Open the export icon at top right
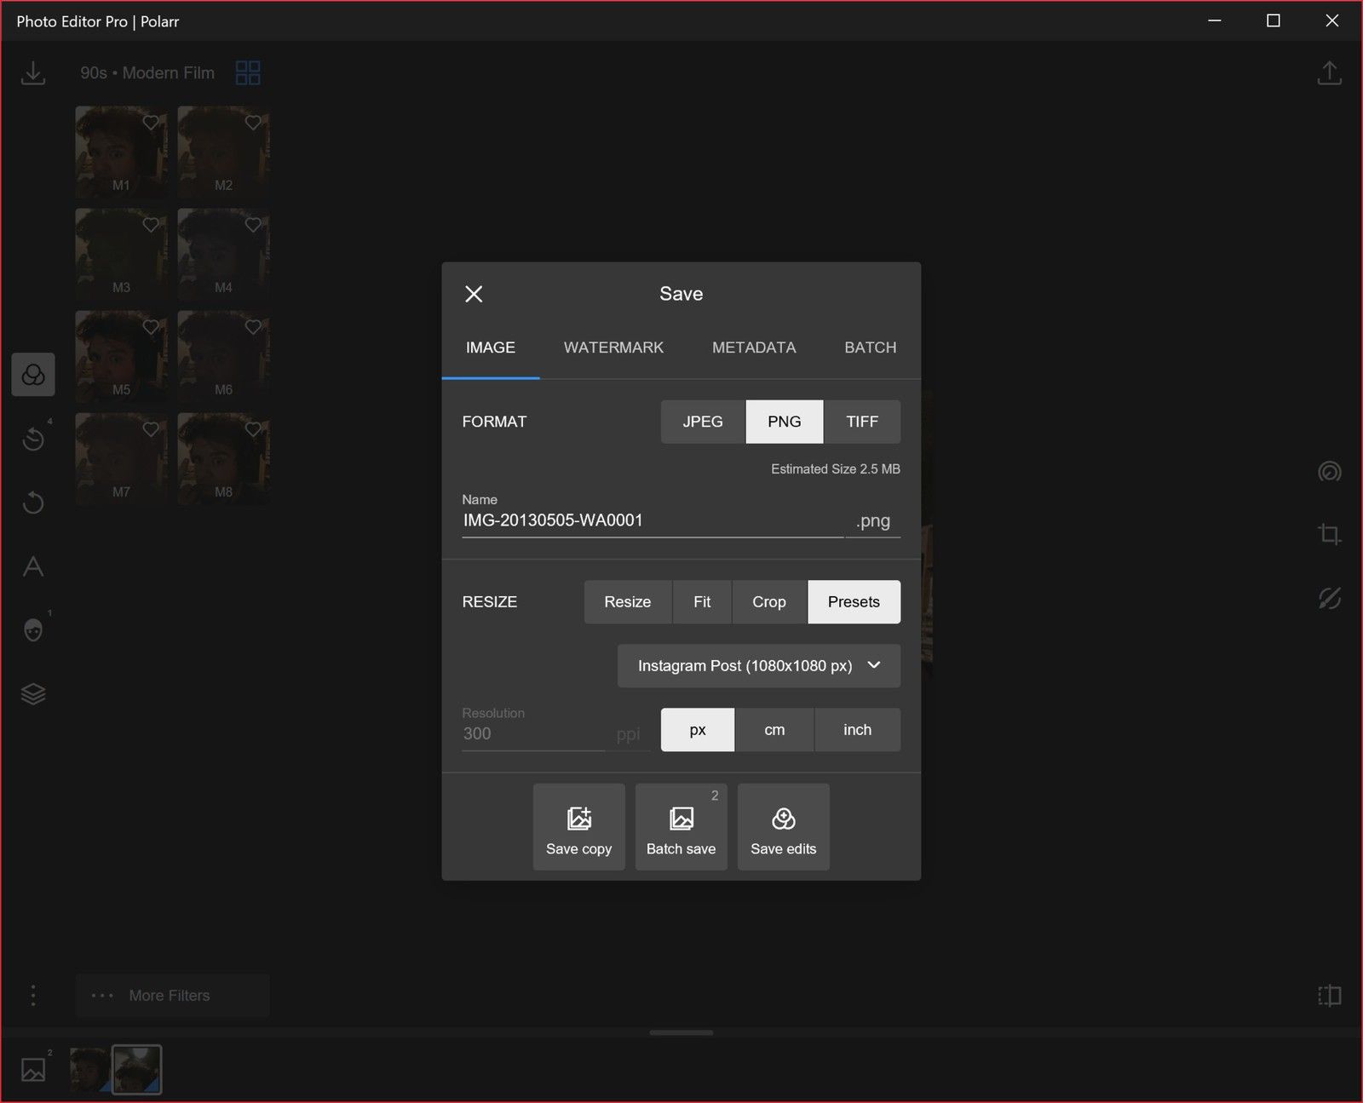1363x1103 pixels. coord(1330,72)
